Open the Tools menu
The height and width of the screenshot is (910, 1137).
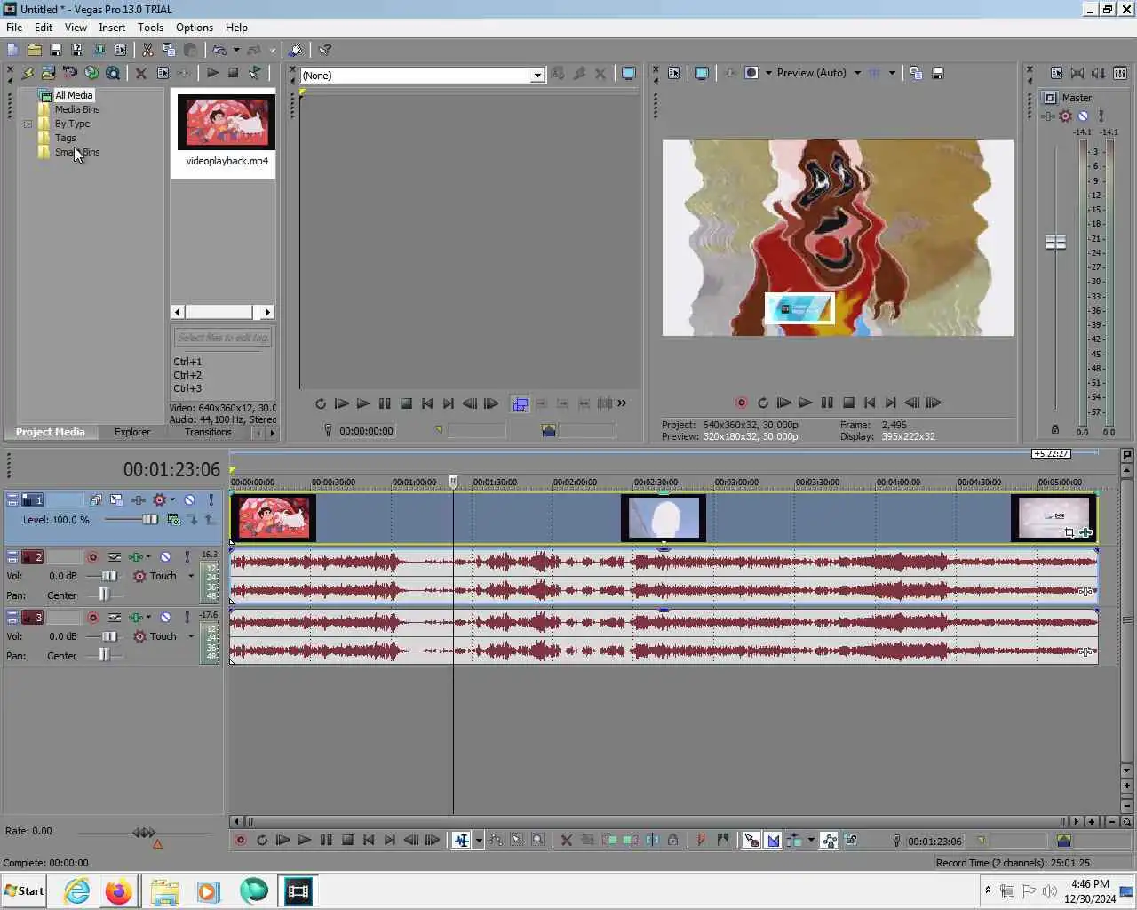[150, 28]
